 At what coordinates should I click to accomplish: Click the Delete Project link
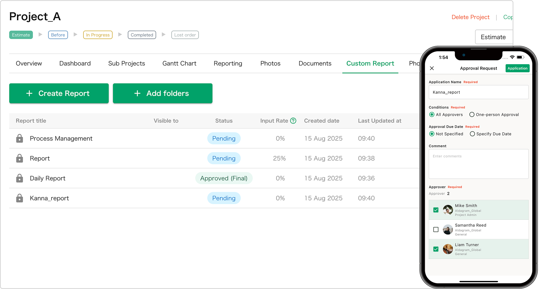(470, 17)
